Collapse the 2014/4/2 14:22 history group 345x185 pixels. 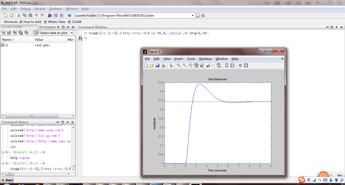coord(3,152)
